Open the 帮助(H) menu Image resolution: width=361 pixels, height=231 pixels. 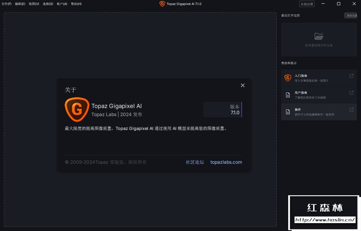point(76,4)
